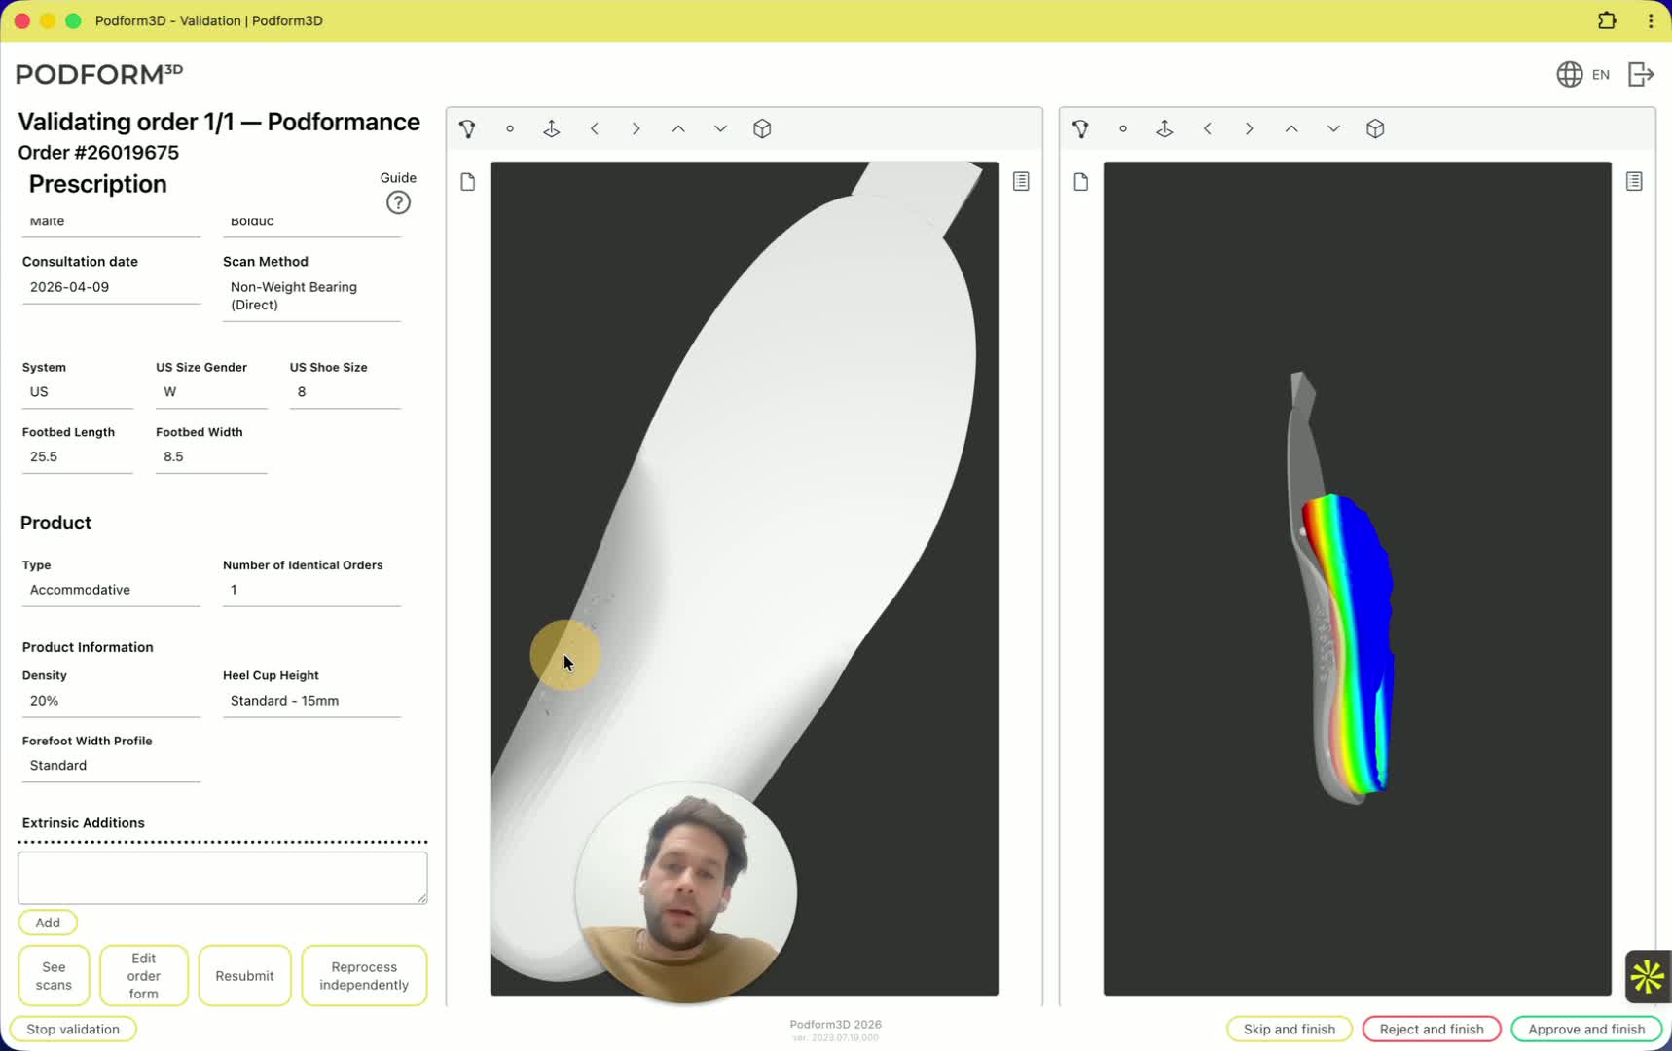This screenshot has height=1051, width=1672.
Task: Choose Reprocess independently
Action: pos(364,976)
